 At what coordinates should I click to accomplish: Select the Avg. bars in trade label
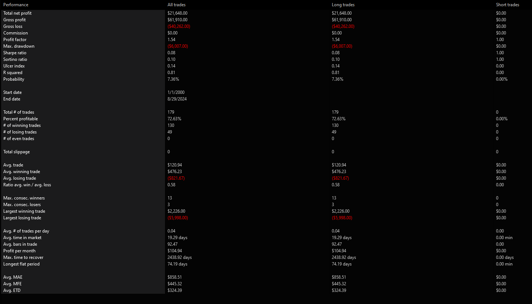pyautogui.click(x=20, y=244)
